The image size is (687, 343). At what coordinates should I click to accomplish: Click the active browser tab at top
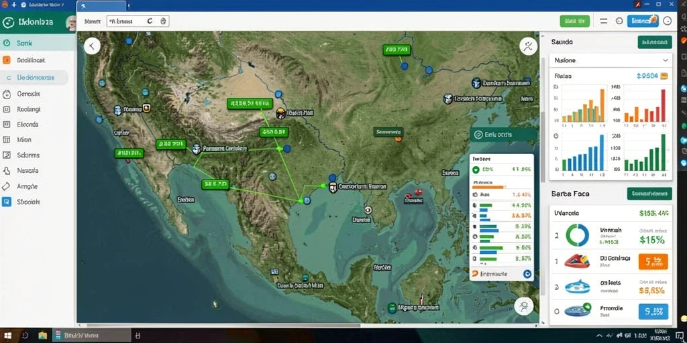[x=102, y=5]
